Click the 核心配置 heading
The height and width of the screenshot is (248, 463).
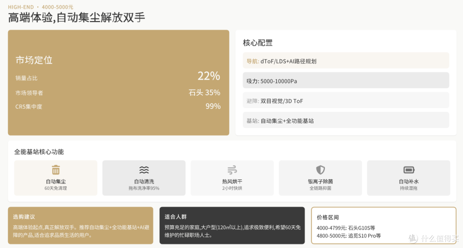(258, 43)
